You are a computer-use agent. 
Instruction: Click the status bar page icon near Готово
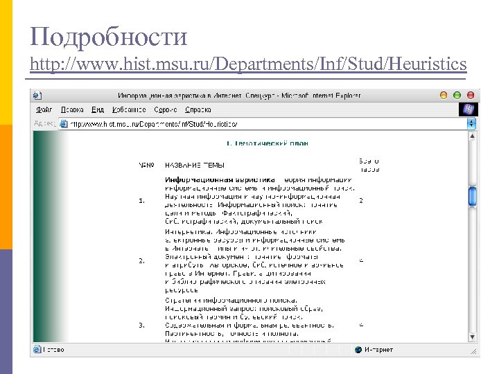(x=37, y=349)
